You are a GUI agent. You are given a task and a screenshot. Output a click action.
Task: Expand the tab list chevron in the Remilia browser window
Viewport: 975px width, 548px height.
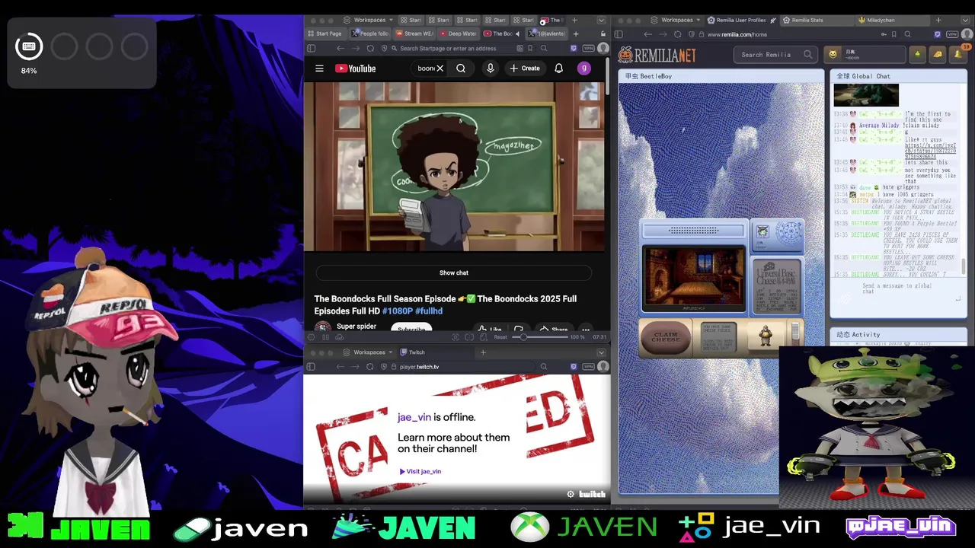(964, 21)
